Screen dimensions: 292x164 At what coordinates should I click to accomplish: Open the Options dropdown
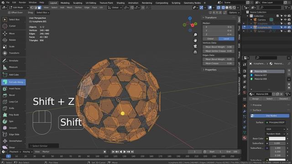point(234,12)
